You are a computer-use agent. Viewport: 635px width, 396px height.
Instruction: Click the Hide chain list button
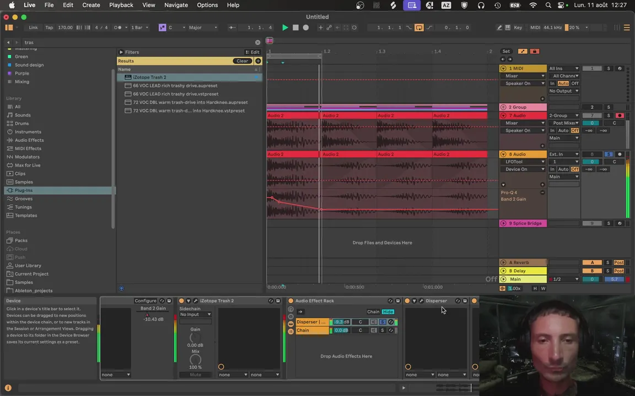(388, 312)
